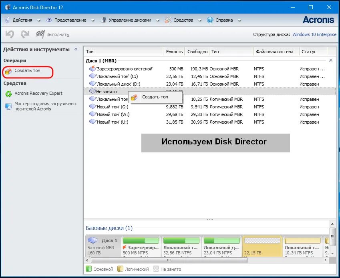Click the Acronis Disk Director title bar icon
This screenshot has width=340, height=278.
(8, 7)
